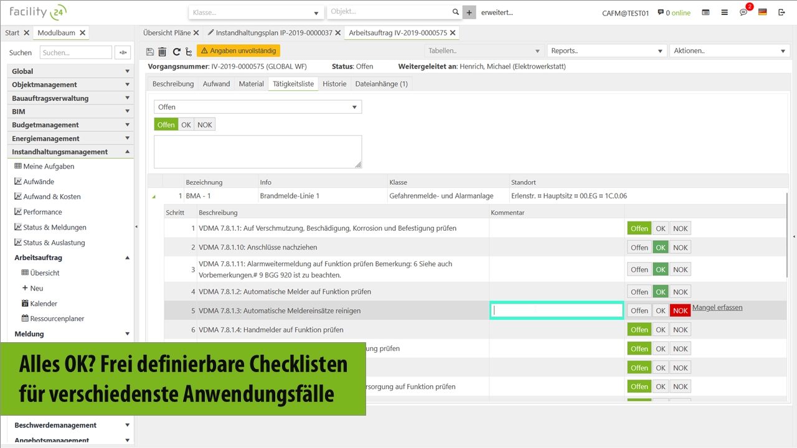Click the trash can delete icon
797x448 pixels.
(163, 52)
